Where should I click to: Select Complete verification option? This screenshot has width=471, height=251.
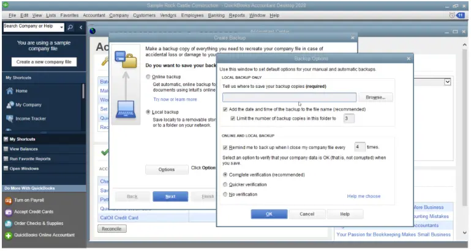pos(225,175)
